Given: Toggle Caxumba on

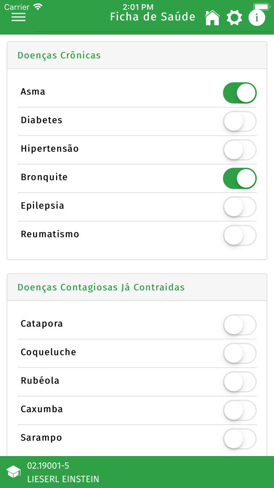Looking at the screenshot, I should point(240,410).
